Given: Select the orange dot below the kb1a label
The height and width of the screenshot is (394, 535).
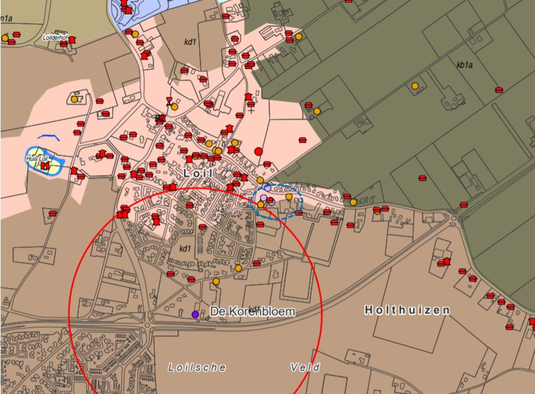Looking at the screenshot, I should pyautogui.click(x=415, y=86).
